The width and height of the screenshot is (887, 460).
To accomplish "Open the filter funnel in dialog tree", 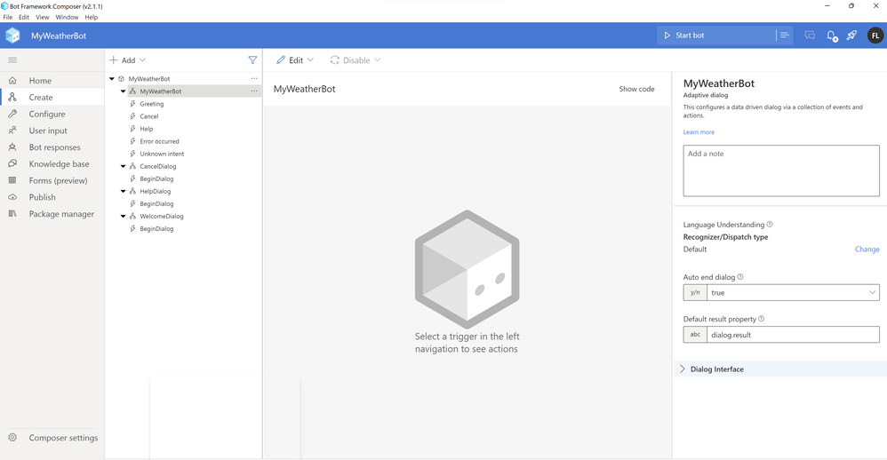I will [252, 59].
